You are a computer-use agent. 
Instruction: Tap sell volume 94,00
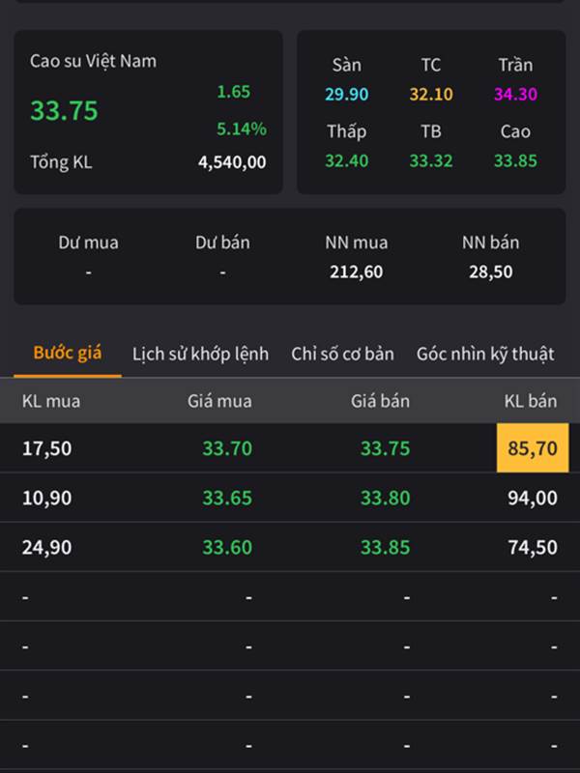tap(533, 498)
